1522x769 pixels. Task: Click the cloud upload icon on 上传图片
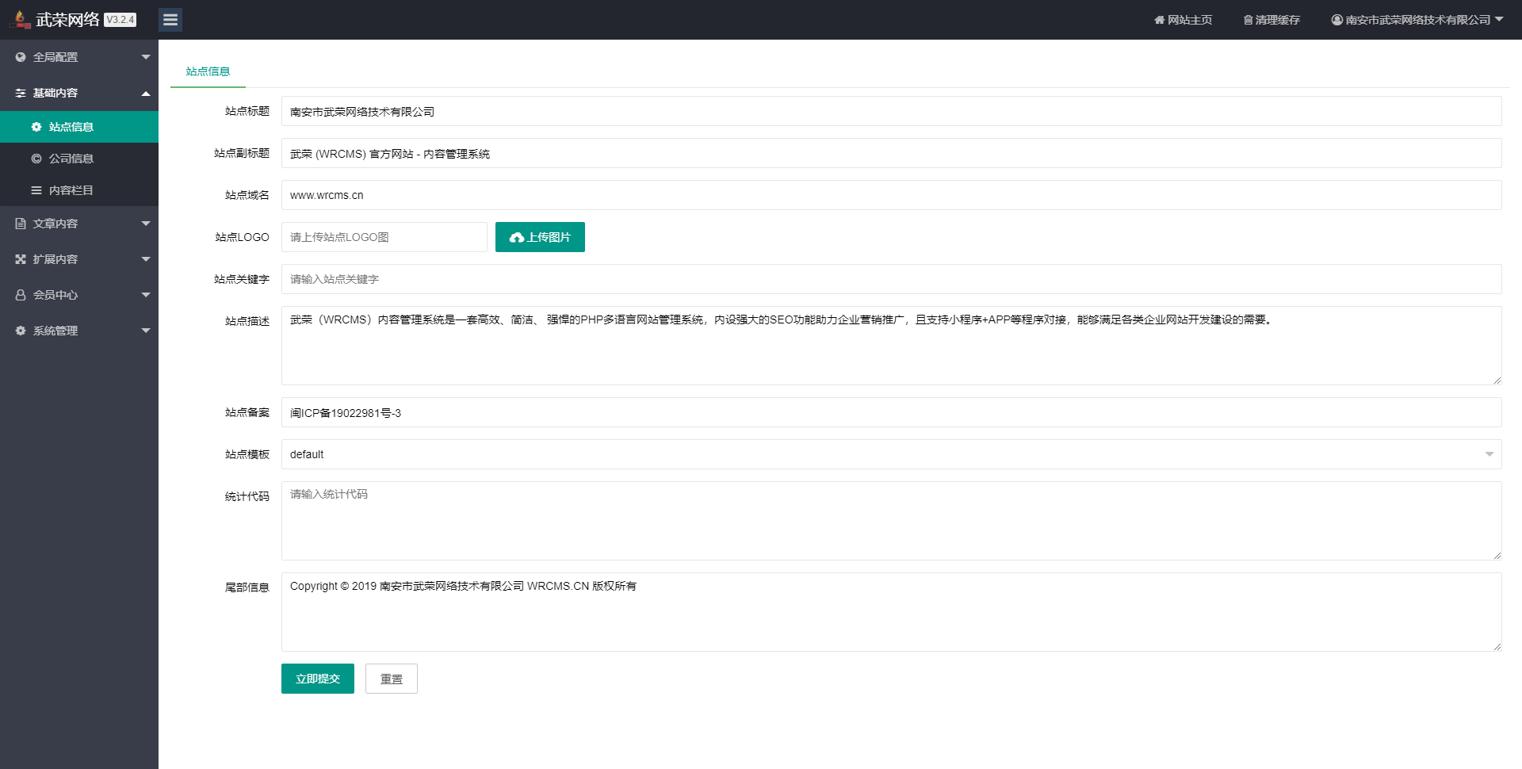tap(517, 238)
